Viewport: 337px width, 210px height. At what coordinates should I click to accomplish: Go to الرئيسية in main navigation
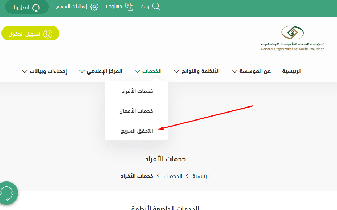[x=291, y=71]
